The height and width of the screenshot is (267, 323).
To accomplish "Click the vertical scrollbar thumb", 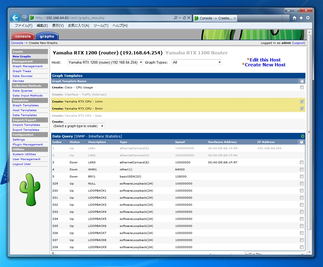I will 309,132.
